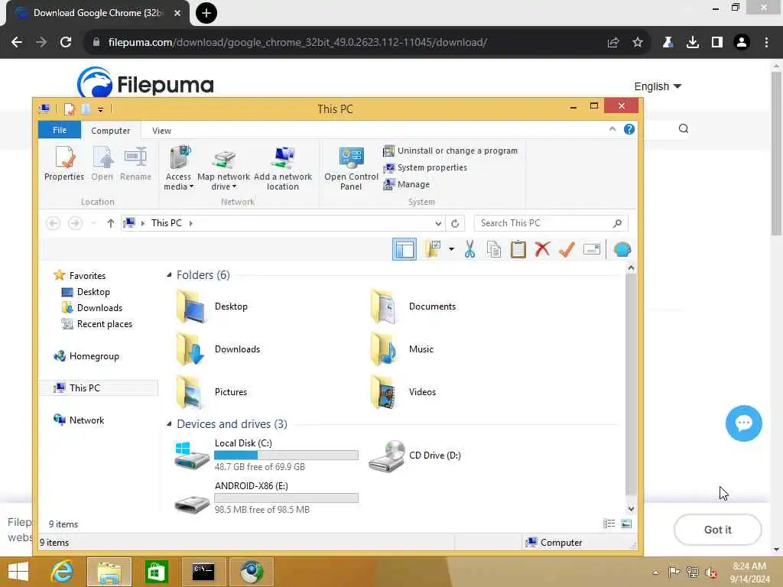783x587 pixels.
Task: Expand the address bar history dropdown
Action: pos(438,224)
